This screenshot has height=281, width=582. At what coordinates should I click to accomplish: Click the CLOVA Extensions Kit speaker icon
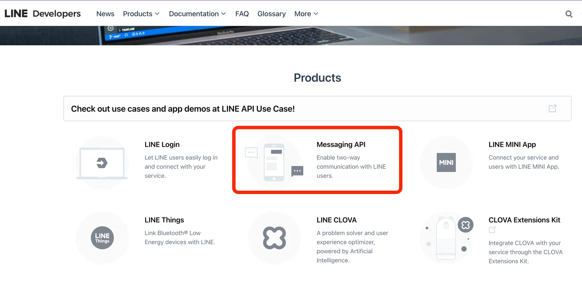(x=446, y=238)
